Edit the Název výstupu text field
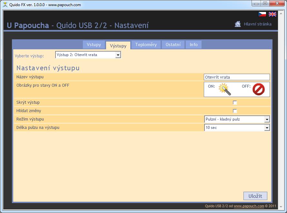 tap(237, 77)
